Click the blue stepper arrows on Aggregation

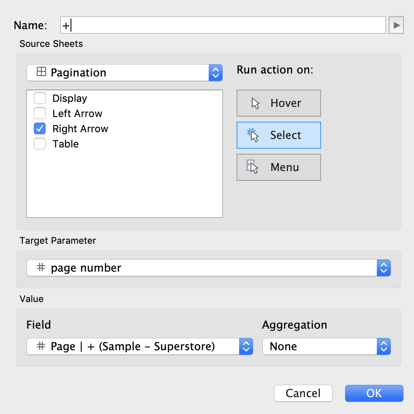click(x=383, y=346)
